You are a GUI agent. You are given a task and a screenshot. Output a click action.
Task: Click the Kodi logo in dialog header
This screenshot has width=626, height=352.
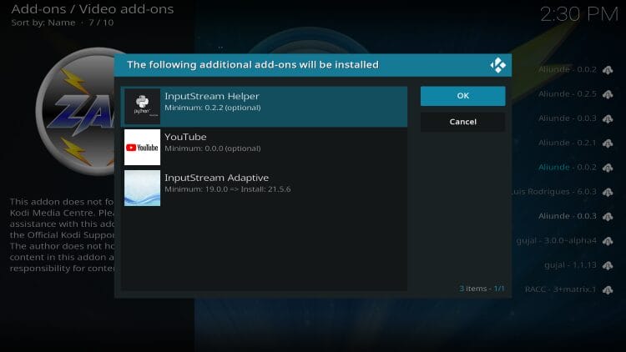pos(497,65)
